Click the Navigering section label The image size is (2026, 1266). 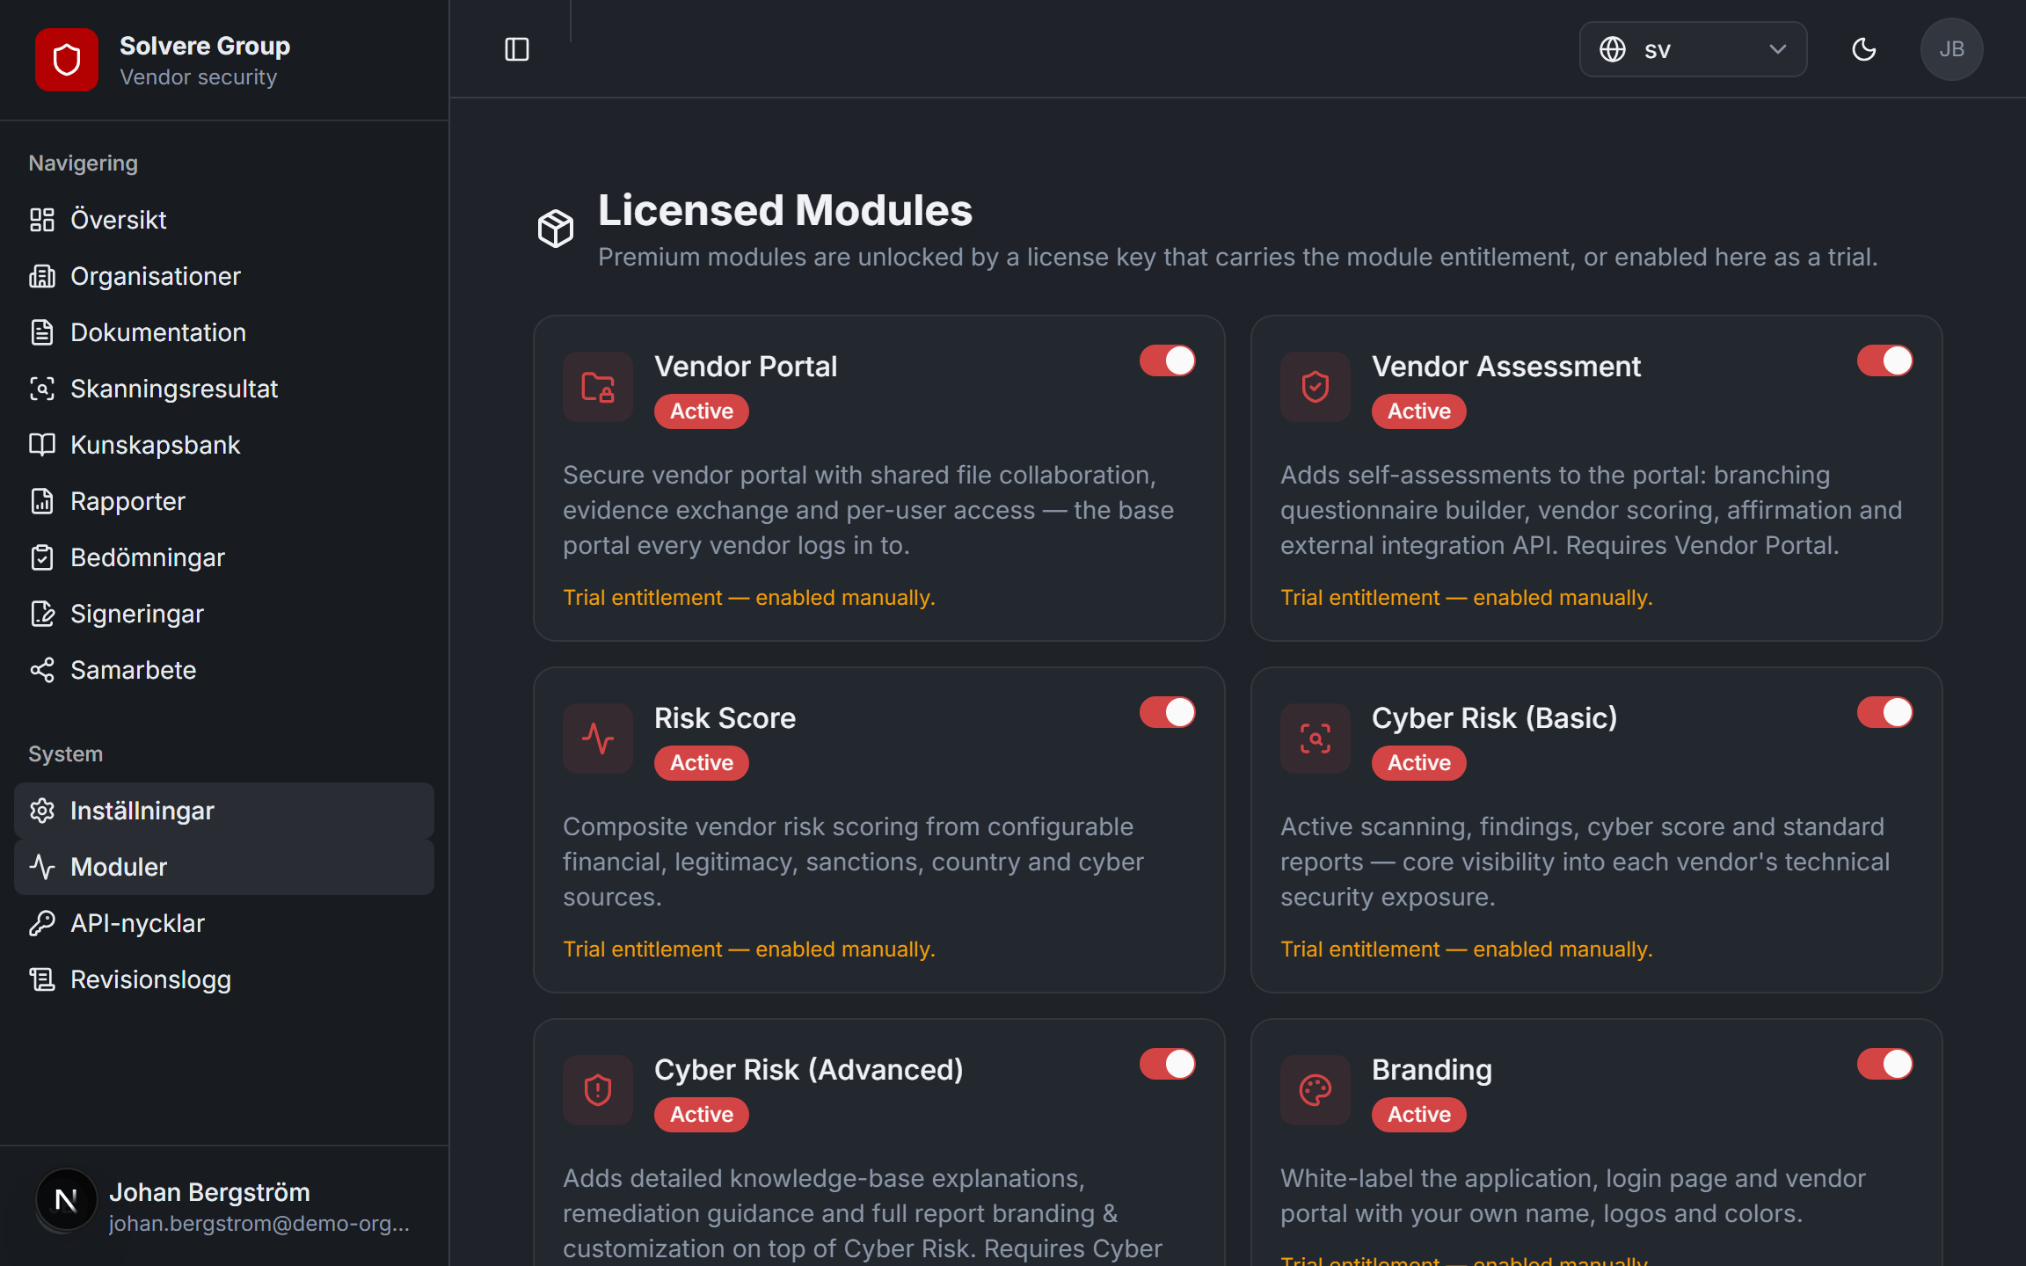pos(84,164)
